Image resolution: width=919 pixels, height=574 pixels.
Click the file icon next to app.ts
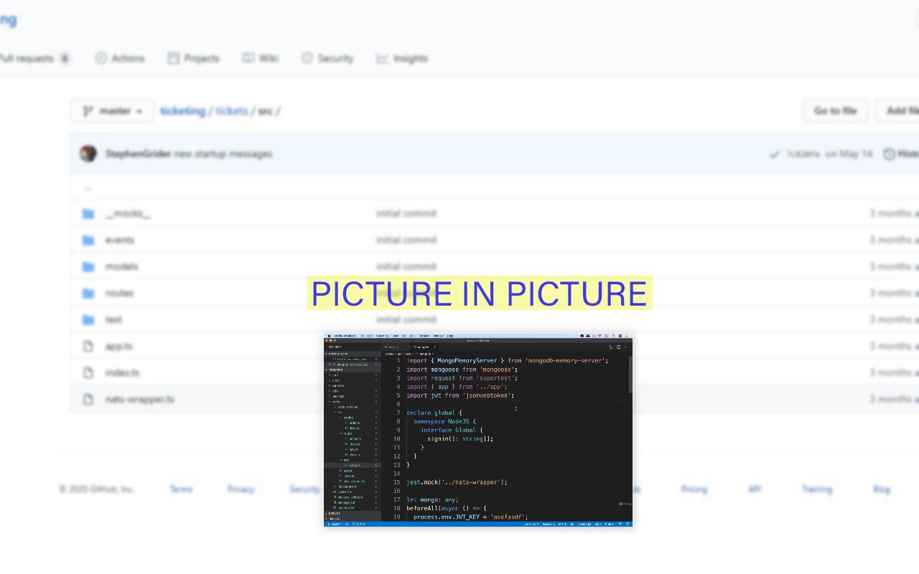[x=87, y=346]
